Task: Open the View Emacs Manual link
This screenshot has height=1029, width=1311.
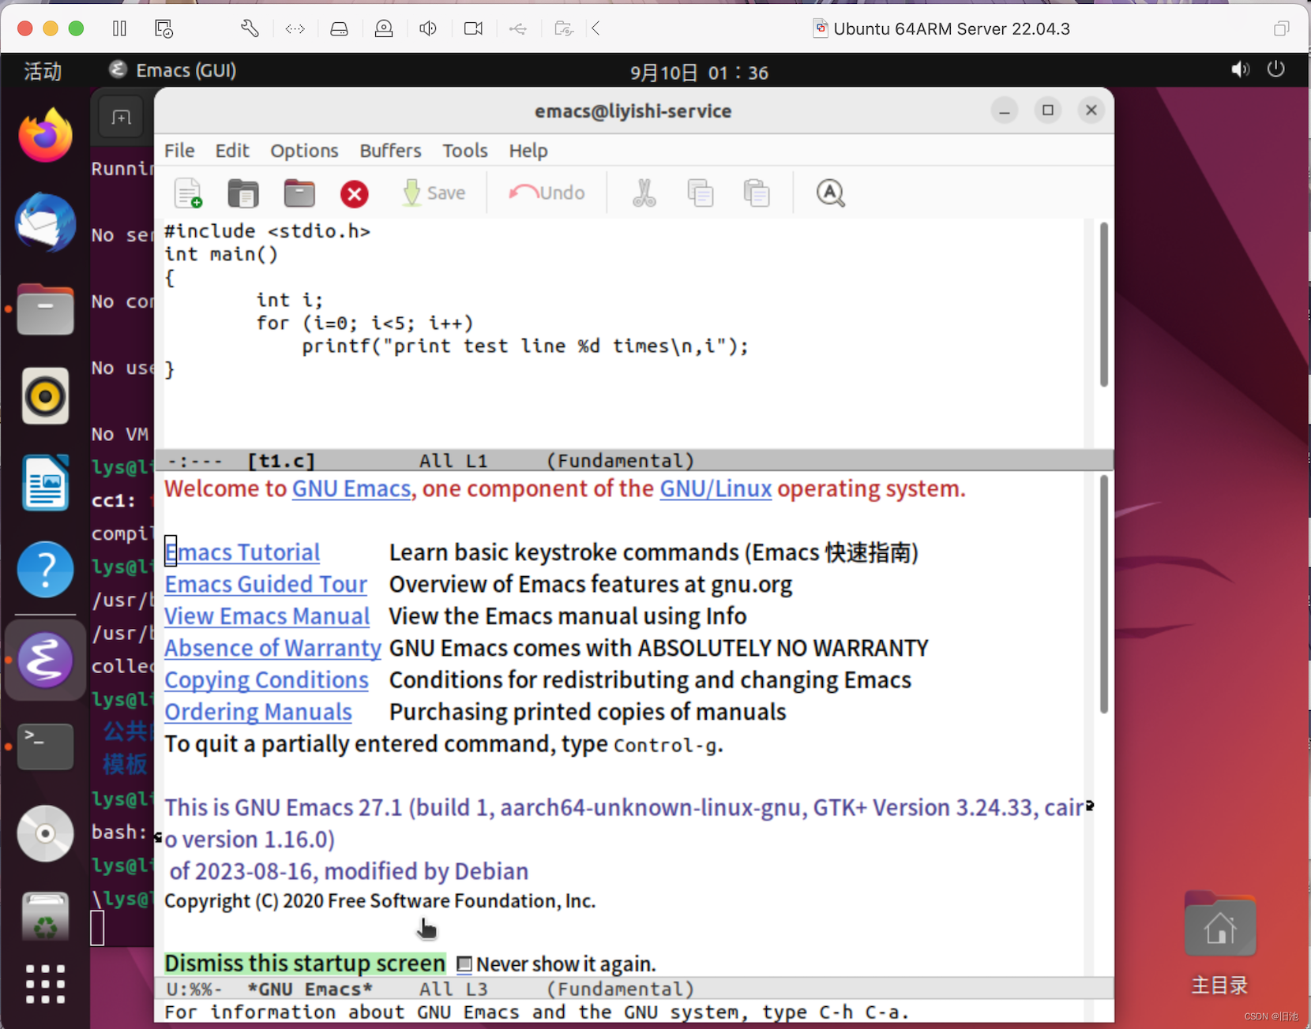Action: click(267, 616)
